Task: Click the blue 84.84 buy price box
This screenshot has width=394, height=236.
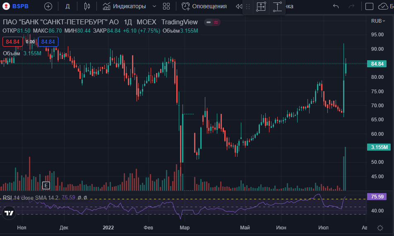Action: point(48,42)
